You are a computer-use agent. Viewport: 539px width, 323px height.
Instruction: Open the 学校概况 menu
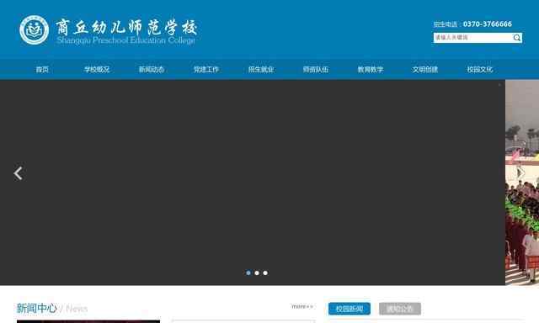point(97,69)
